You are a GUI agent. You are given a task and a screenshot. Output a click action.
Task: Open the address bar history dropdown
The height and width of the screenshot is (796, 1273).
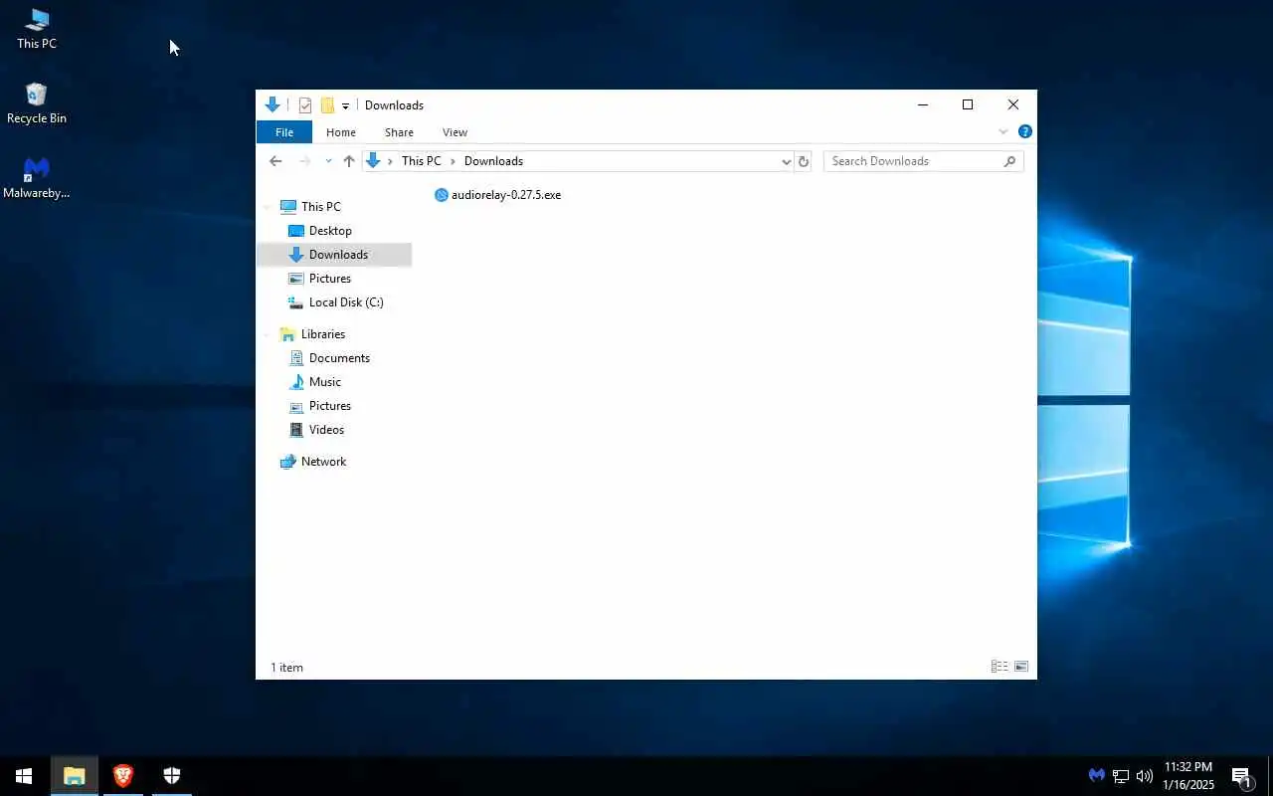(786, 161)
